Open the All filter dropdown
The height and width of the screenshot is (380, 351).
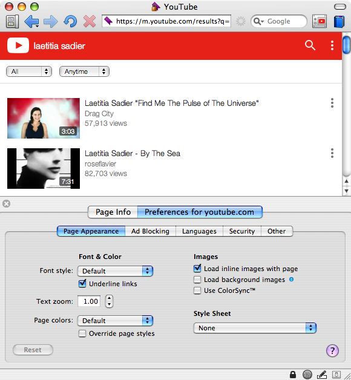click(x=29, y=71)
